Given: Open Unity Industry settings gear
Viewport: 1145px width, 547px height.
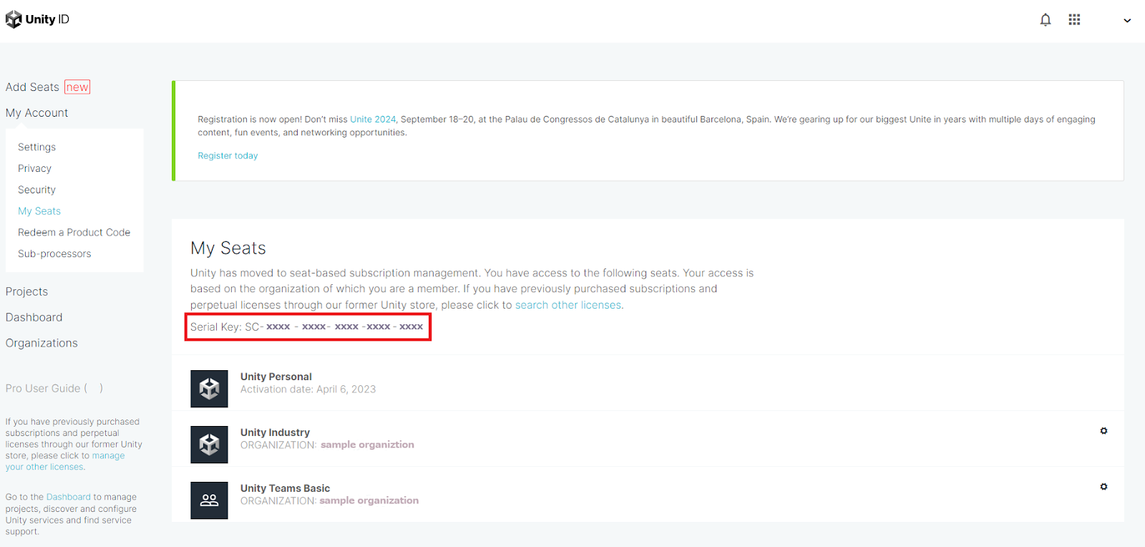Looking at the screenshot, I should tap(1103, 431).
